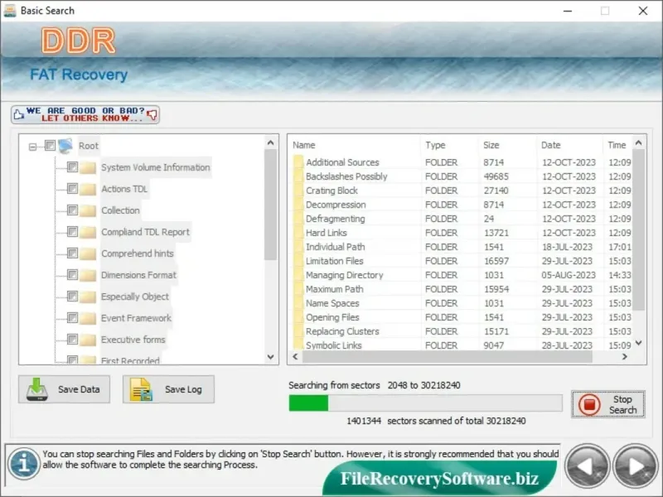
Task: Click the folder icon of System Volume Information
Action: [x=88, y=167]
